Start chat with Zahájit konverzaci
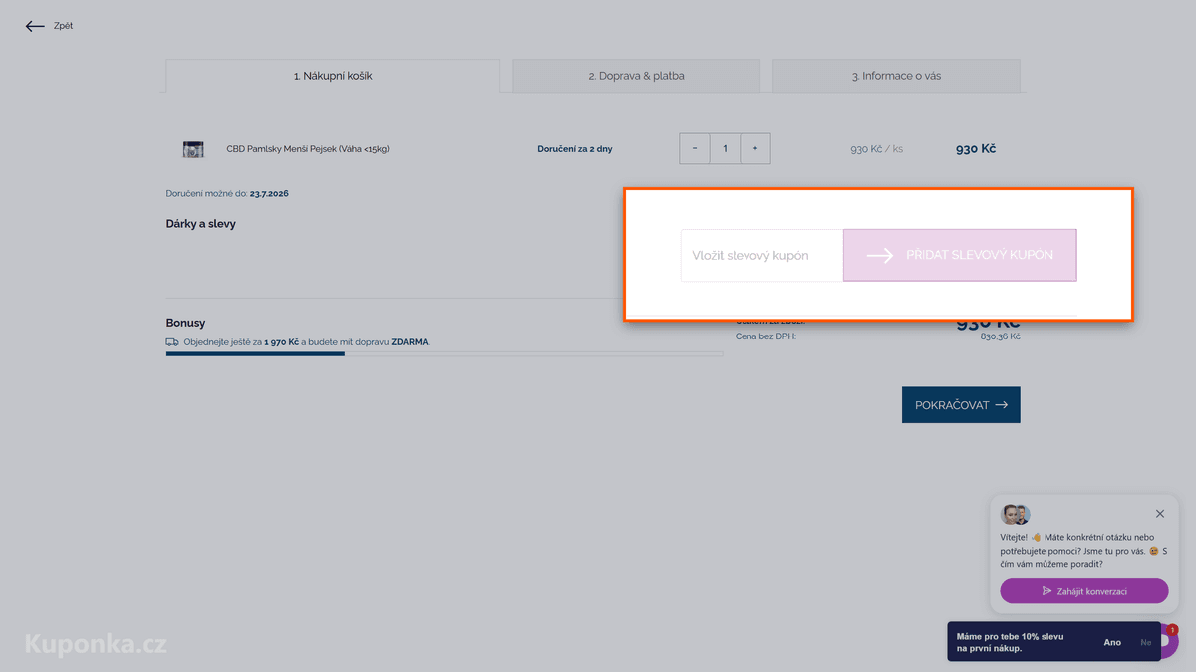 click(x=1084, y=591)
